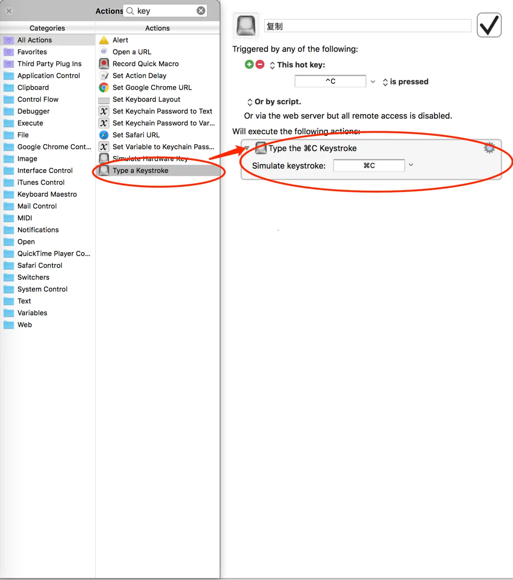Screen dimensions: 513x580
Task: Select the Notifications category
Action: (48, 230)
